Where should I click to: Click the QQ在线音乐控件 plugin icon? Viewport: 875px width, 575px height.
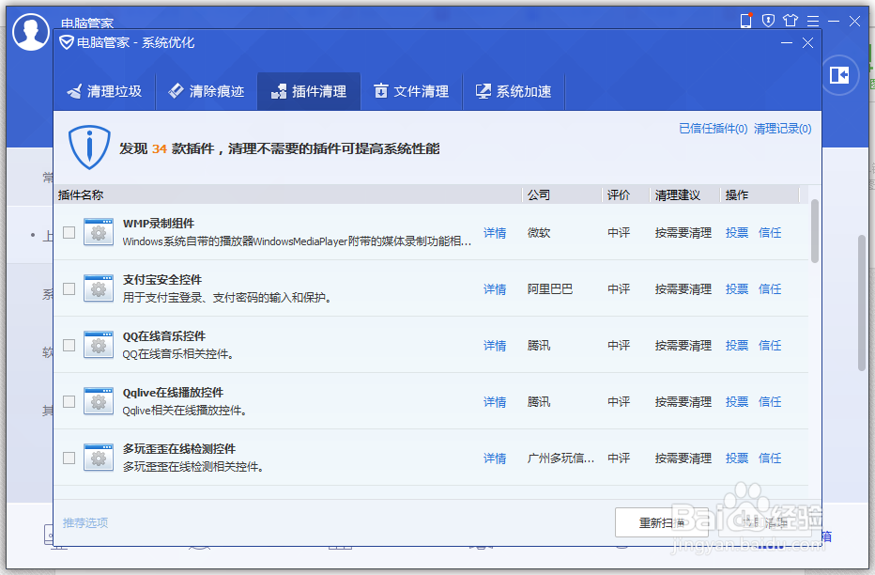click(x=99, y=345)
